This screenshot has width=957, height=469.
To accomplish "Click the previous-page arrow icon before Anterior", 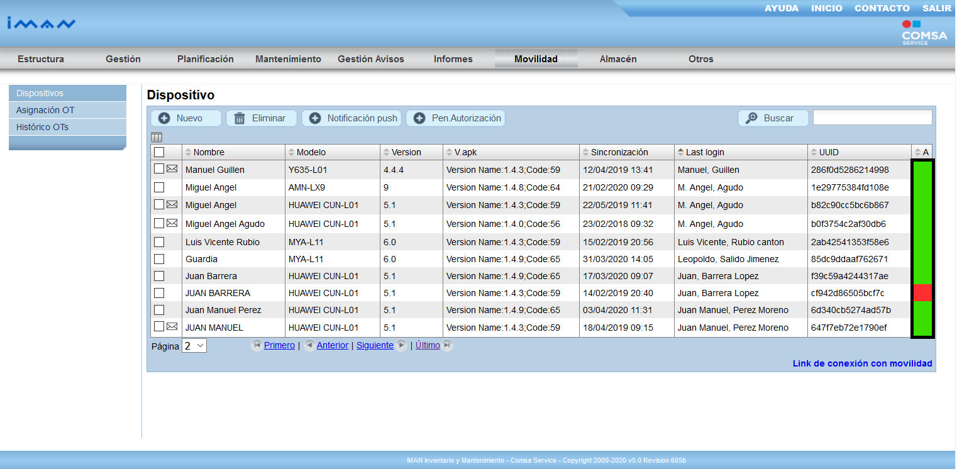I will click(x=309, y=345).
